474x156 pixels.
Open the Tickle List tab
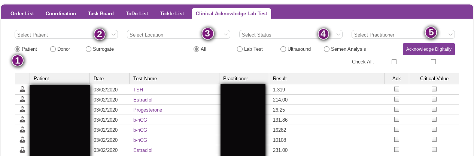coord(172,13)
